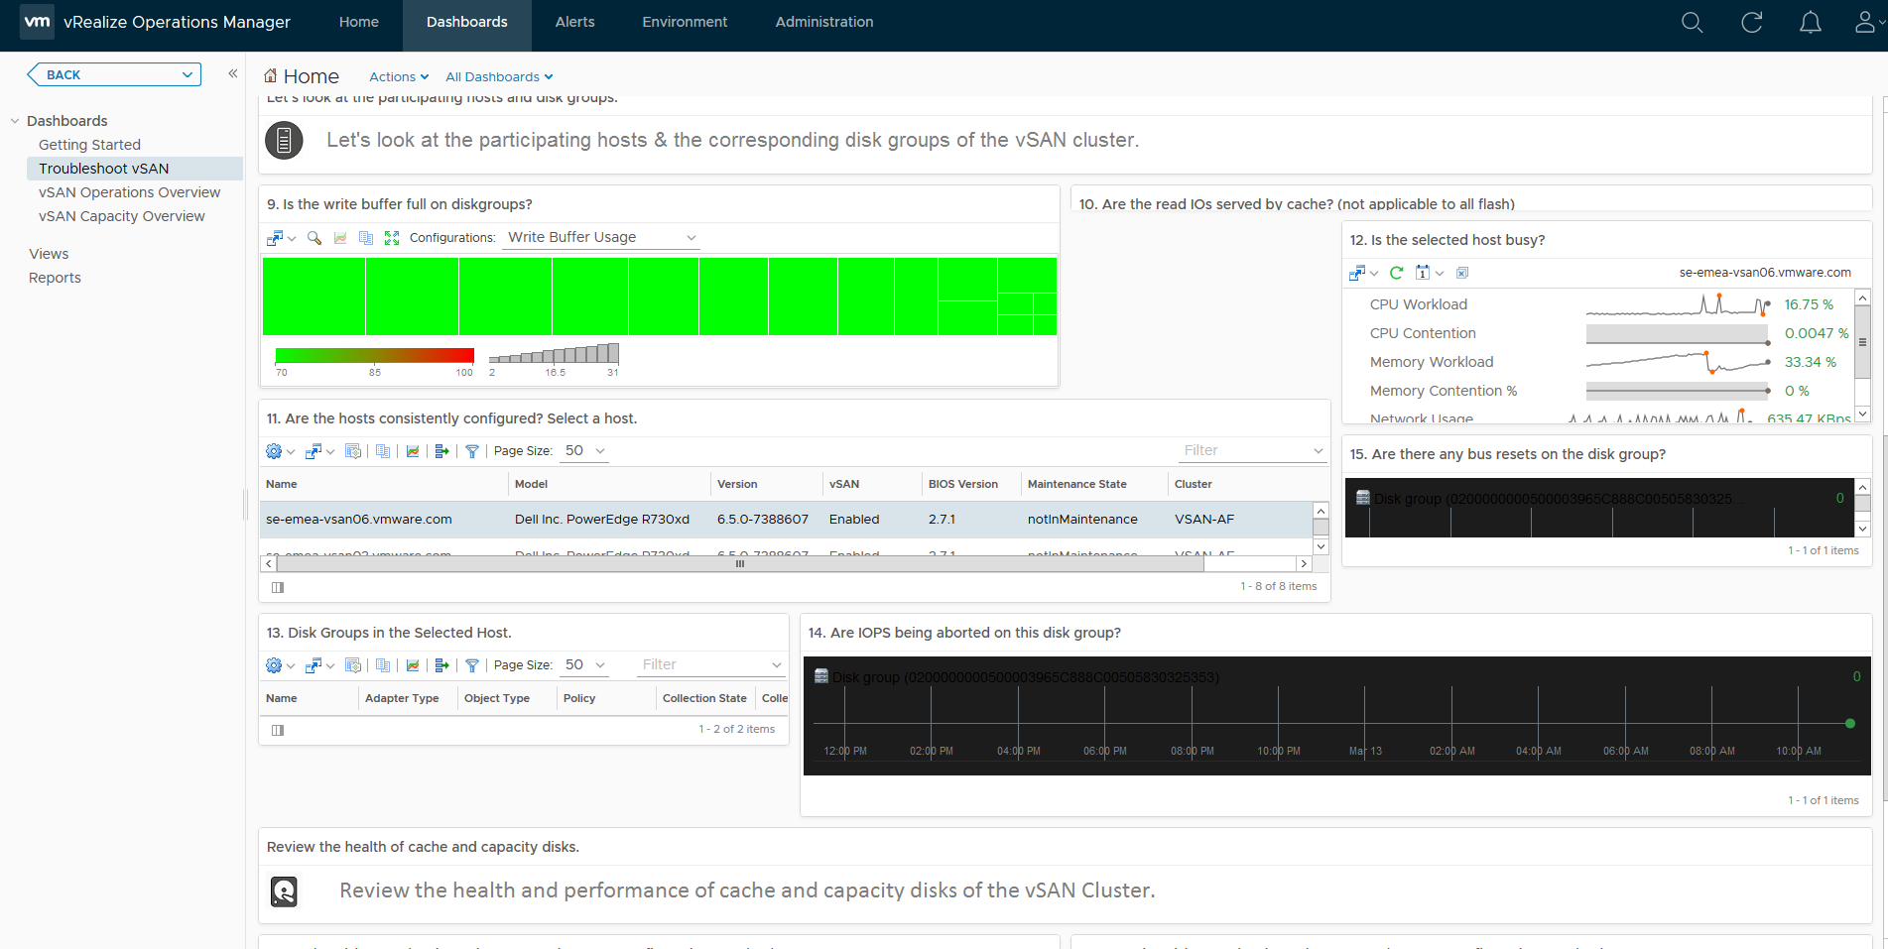This screenshot has width=1888, height=949.
Task: Open the All Dashboards dropdown
Action: point(499,76)
